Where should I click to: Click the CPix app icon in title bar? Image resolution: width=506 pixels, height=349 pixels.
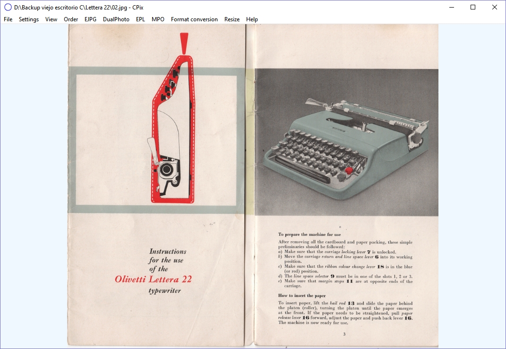coord(8,7)
